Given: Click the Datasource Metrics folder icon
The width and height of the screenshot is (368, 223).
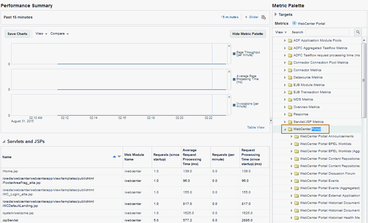Looking at the screenshot, I should (x=290, y=77).
